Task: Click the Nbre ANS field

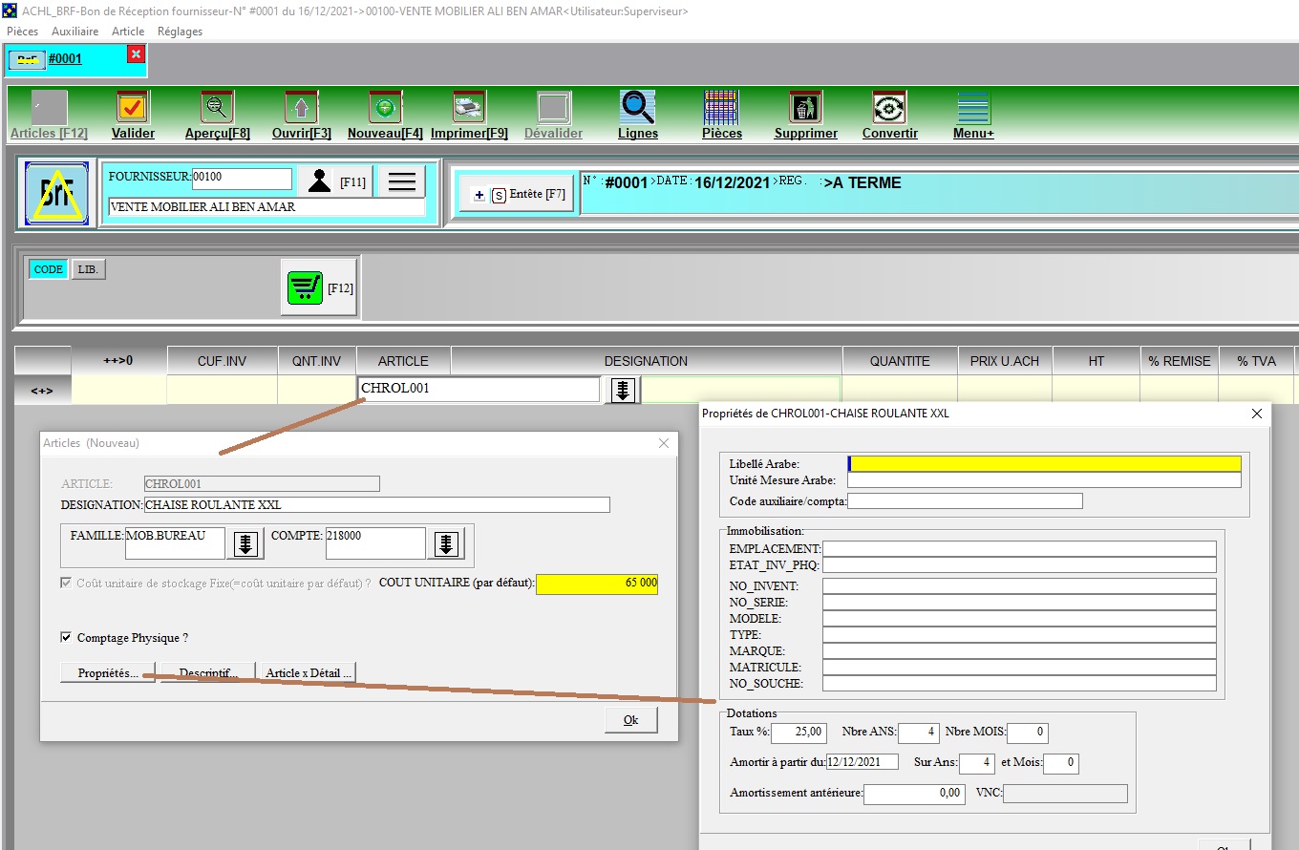Action: point(919,733)
